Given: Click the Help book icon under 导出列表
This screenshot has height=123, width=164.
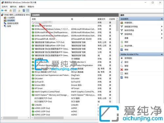Looking at the screenshot, I should click(x=122, y=50).
